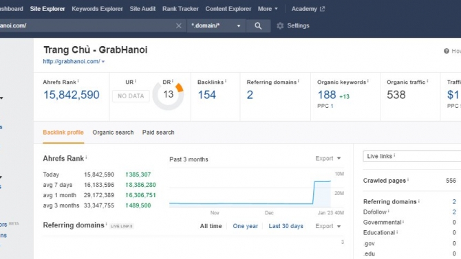Click the avg 1 month value 29,172,389
Viewport: 461px width, 259px height.
pos(99,195)
